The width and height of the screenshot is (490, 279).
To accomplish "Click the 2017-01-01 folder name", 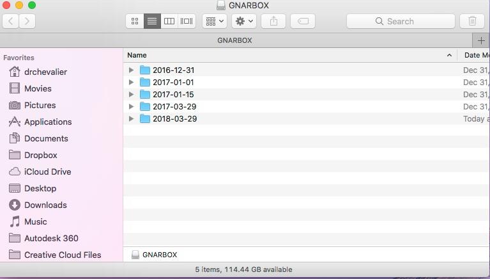I will (173, 83).
